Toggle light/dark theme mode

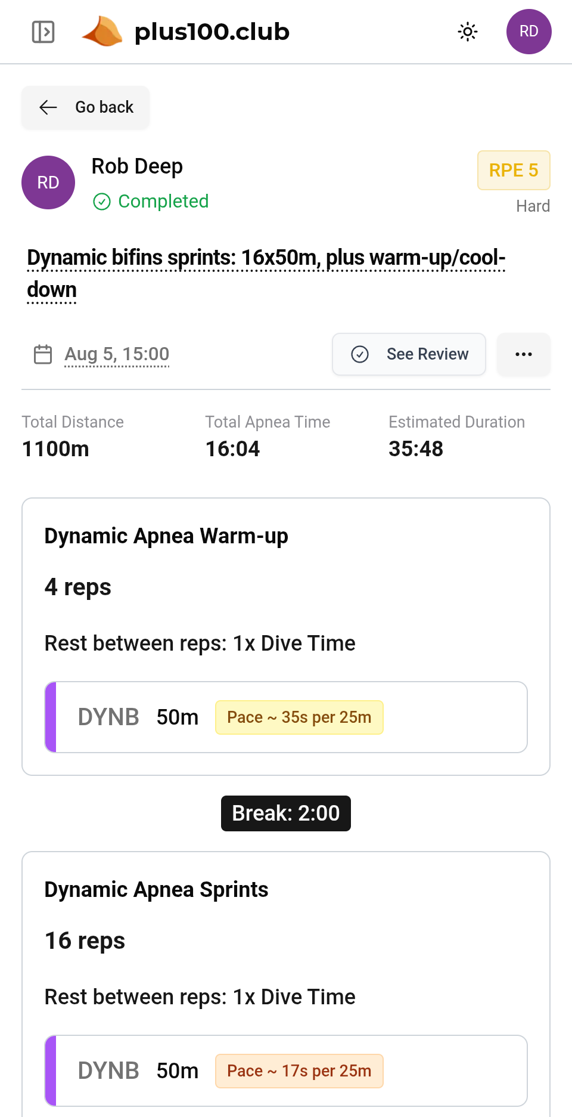[468, 32]
